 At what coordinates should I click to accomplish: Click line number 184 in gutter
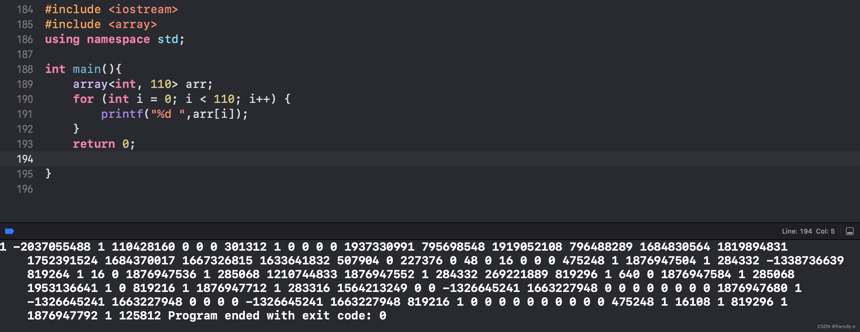tap(25, 9)
